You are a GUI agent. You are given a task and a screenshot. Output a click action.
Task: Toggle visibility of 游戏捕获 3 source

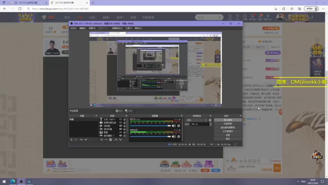(x=121, y=136)
